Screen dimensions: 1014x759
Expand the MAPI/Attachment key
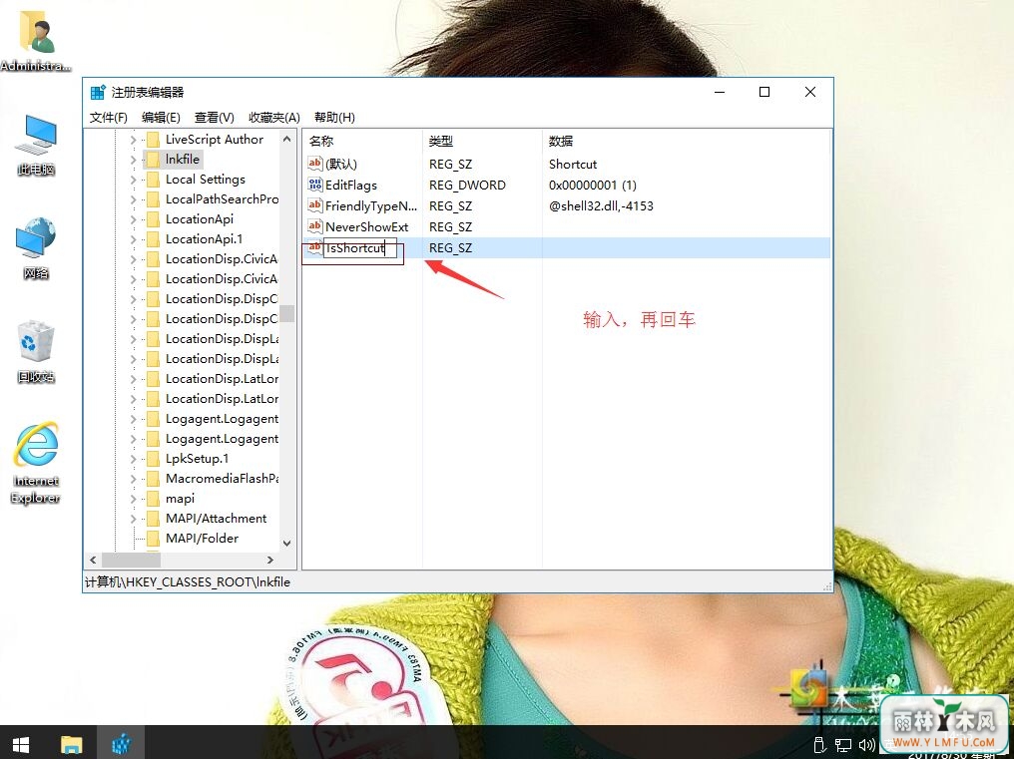pyautogui.click(x=133, y=519)
